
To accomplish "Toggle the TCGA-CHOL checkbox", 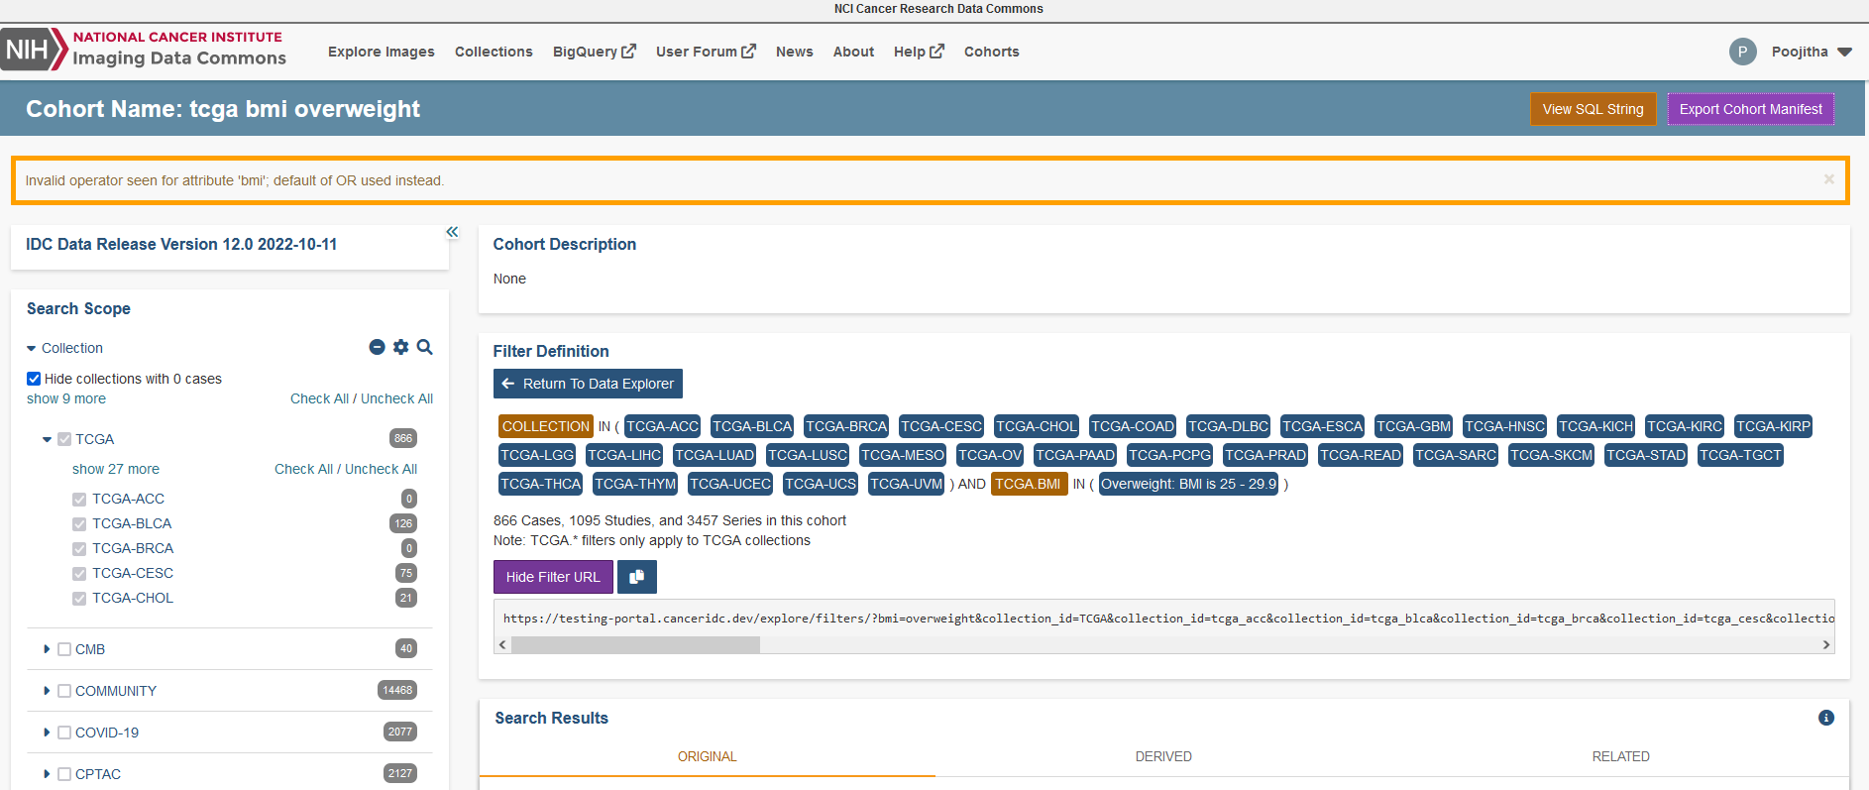I will coord(79,599).
